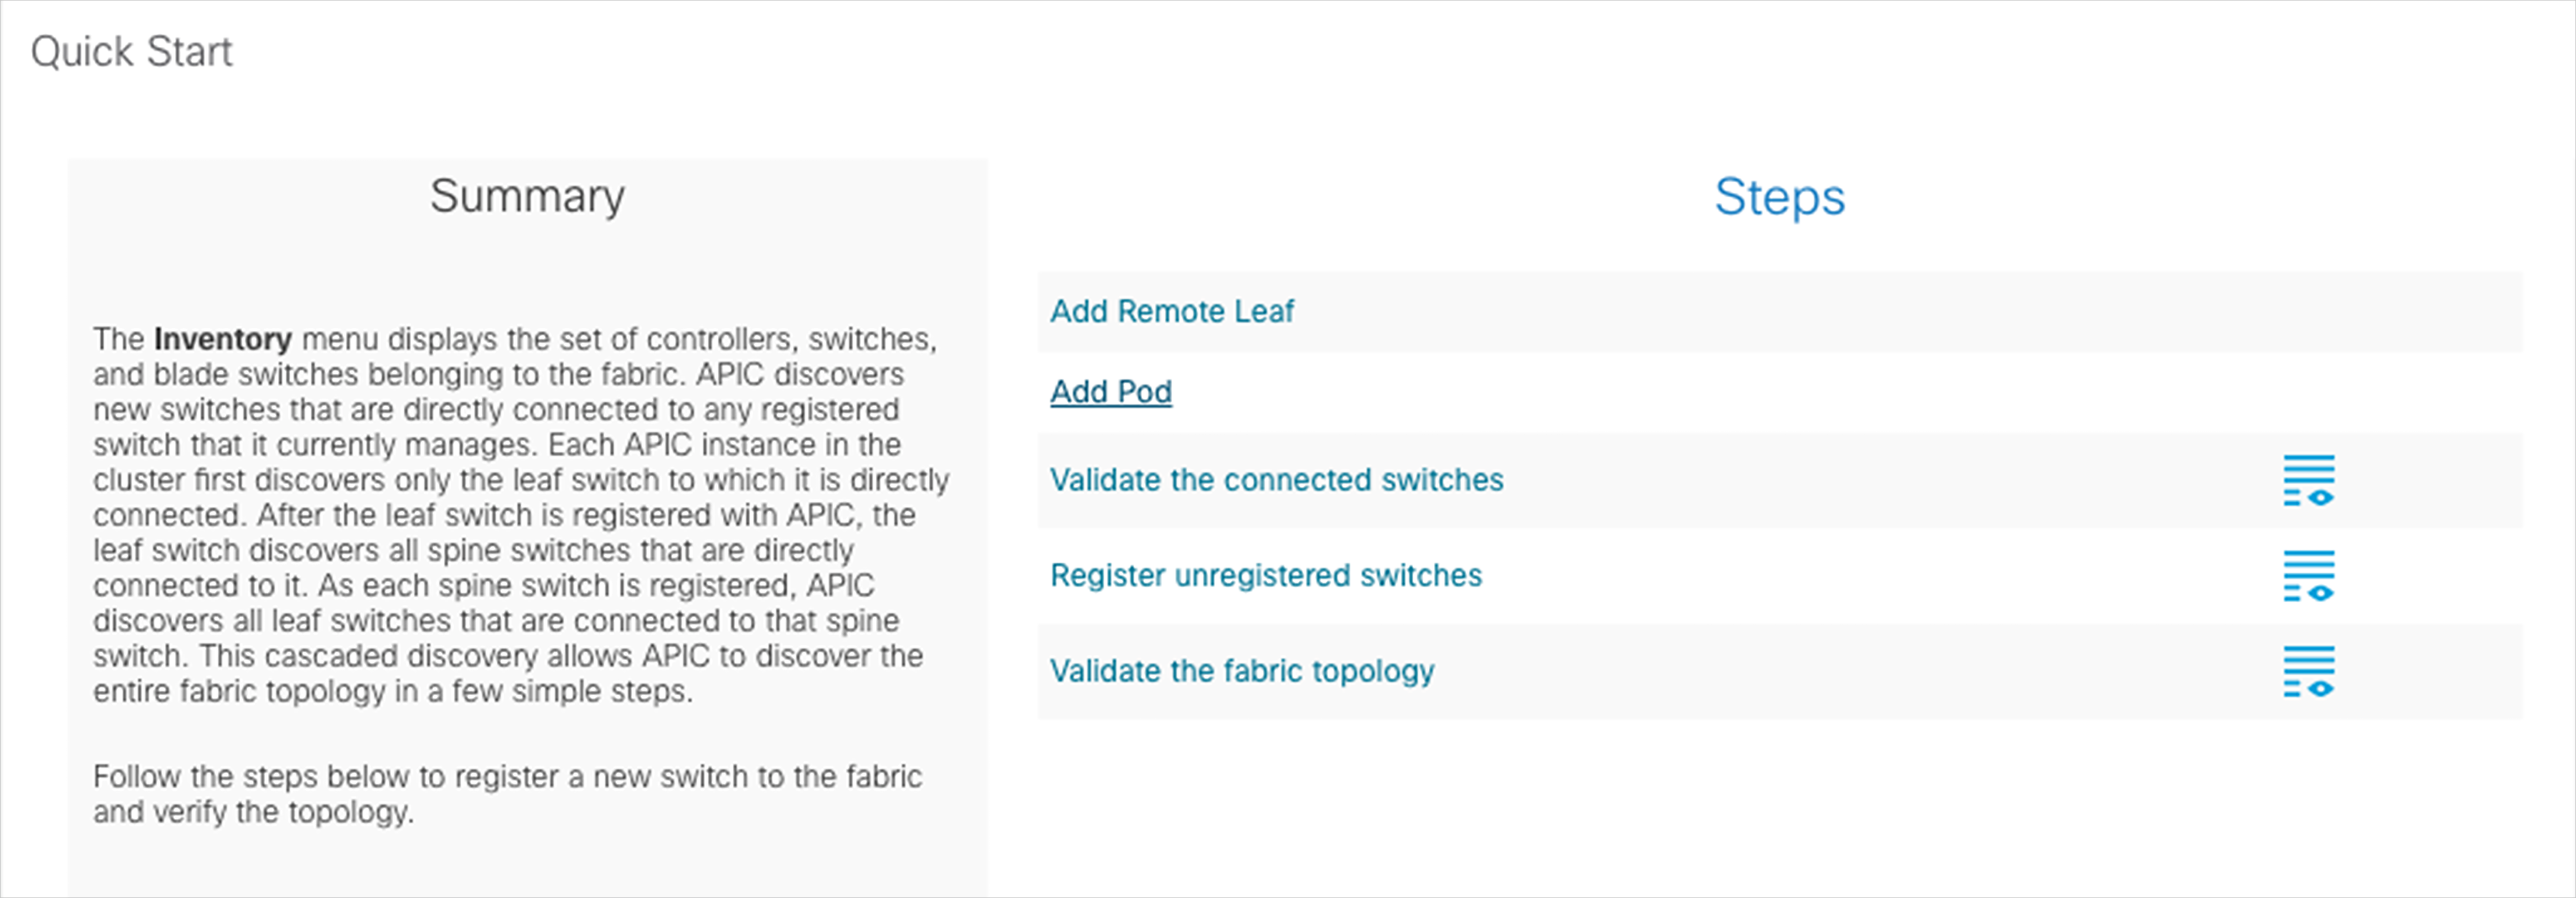
Task: Follow the underlined Add Pod link
Action: (1110, 391)
